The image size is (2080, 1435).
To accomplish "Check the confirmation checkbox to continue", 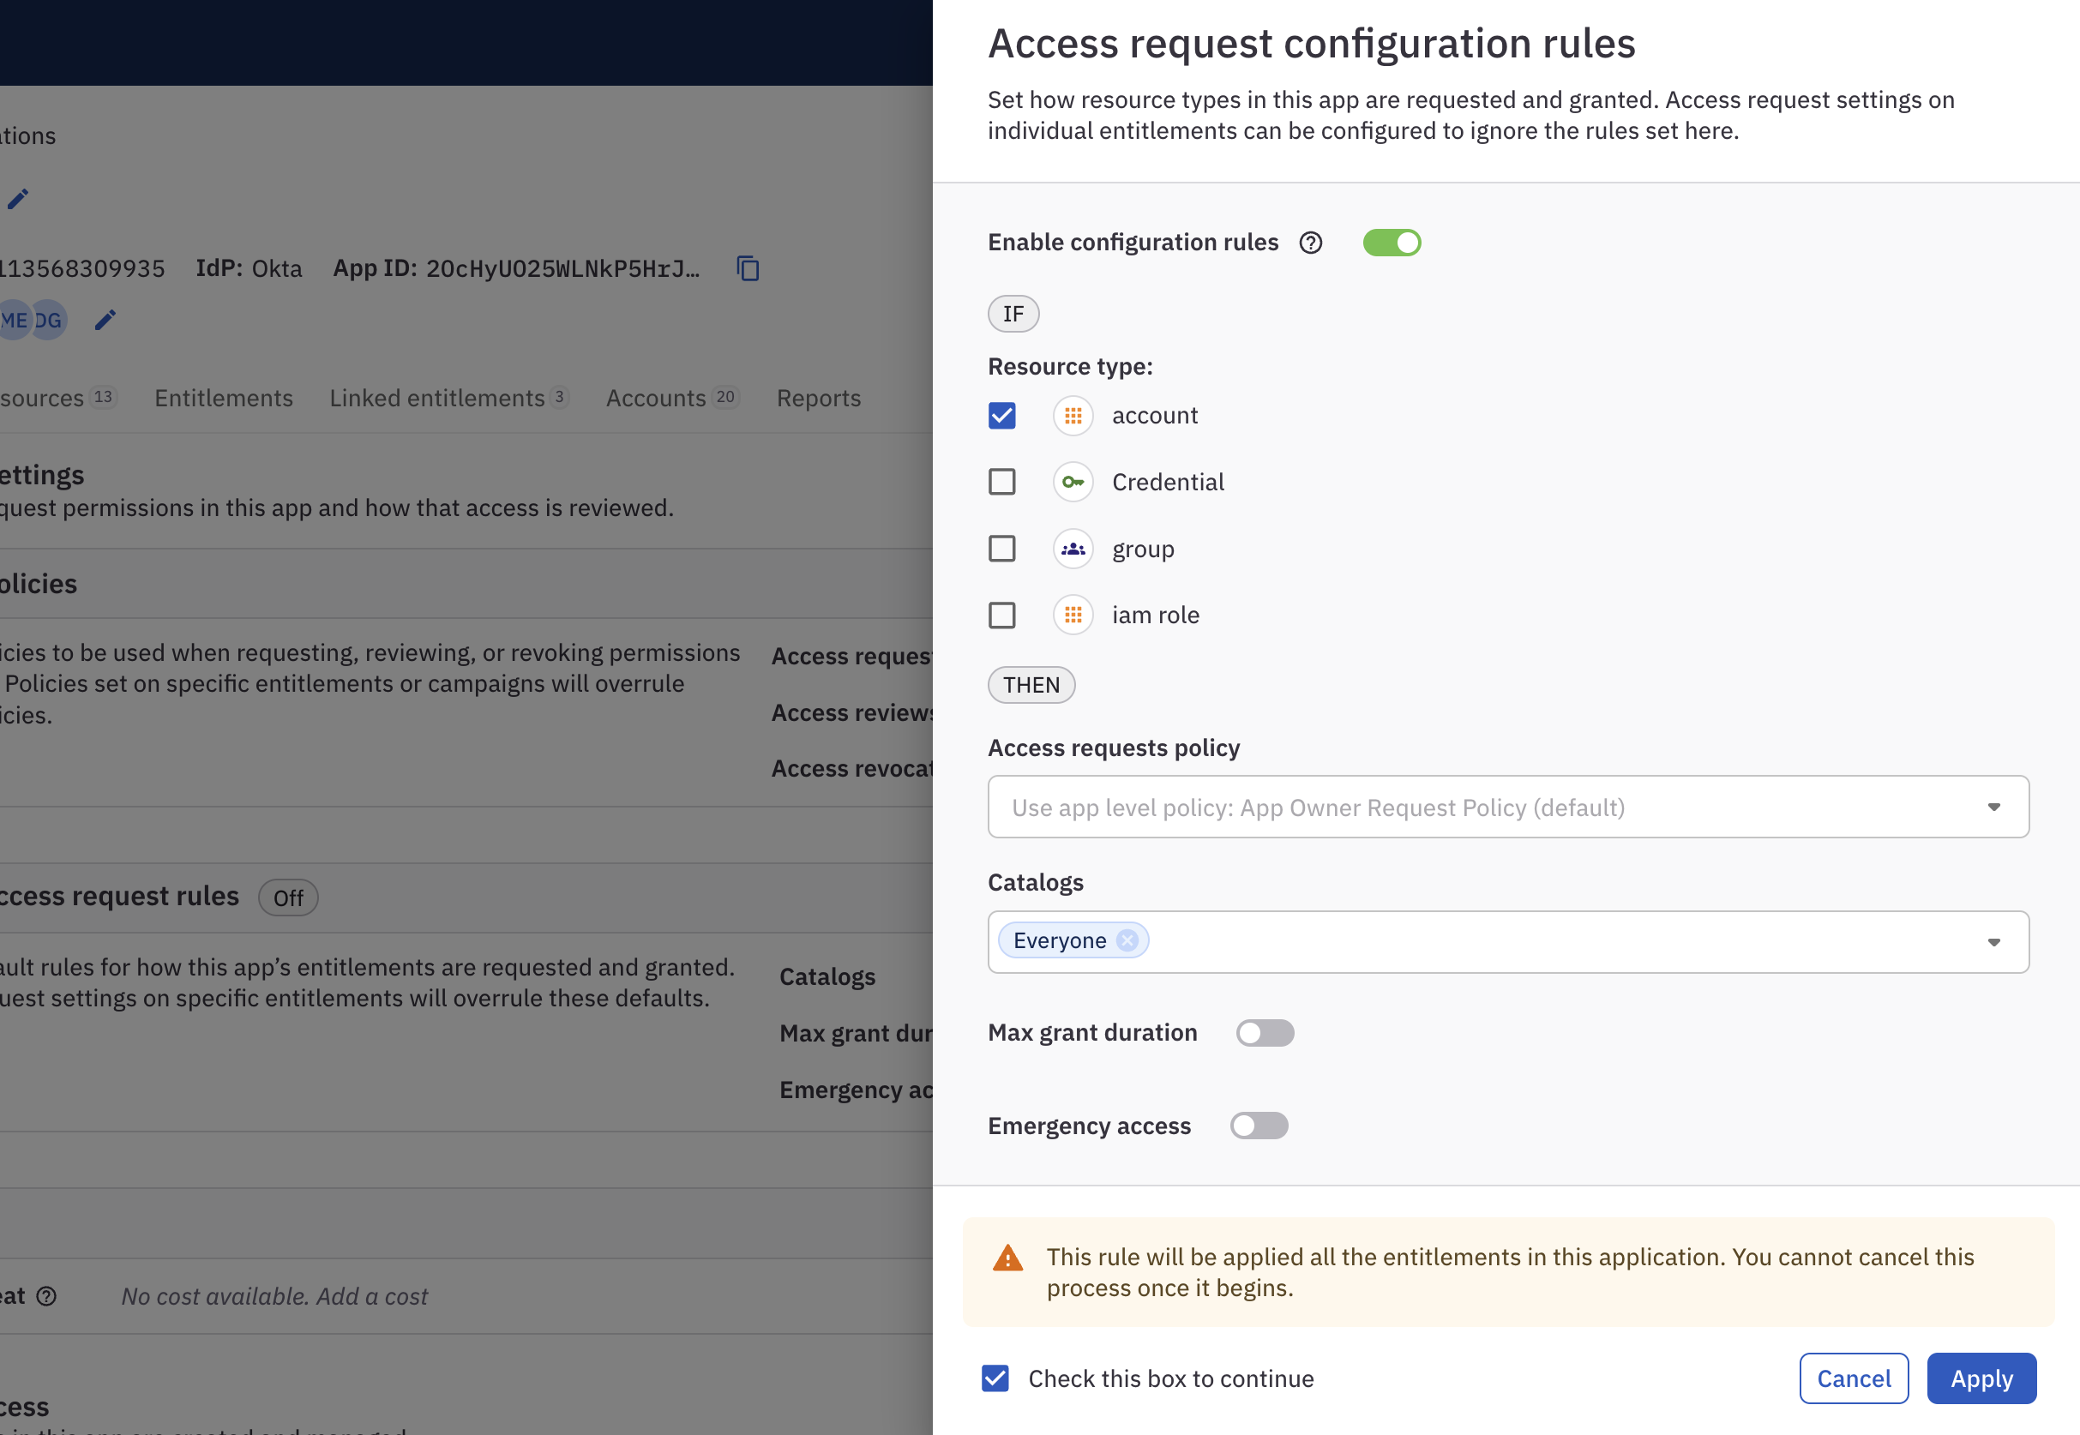I will point(995,1377).
